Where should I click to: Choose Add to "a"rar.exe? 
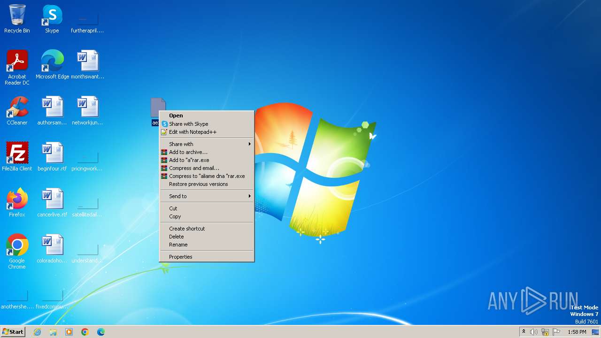click(x=207, y=160)
